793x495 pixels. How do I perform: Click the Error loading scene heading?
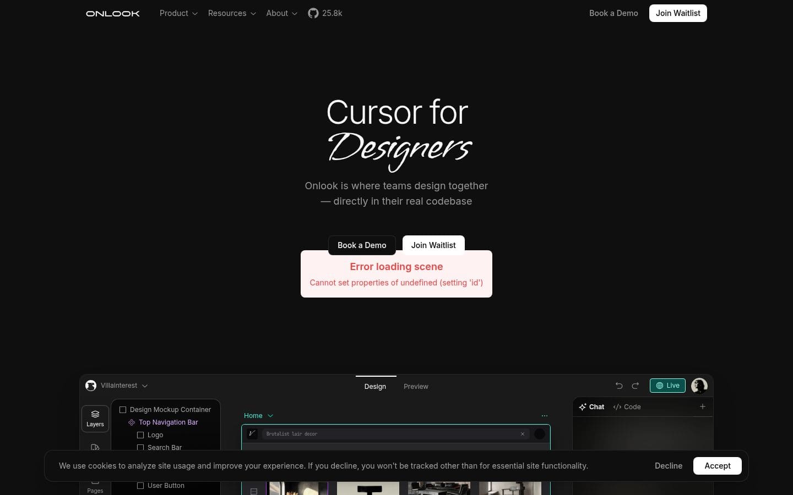[397, 267]
